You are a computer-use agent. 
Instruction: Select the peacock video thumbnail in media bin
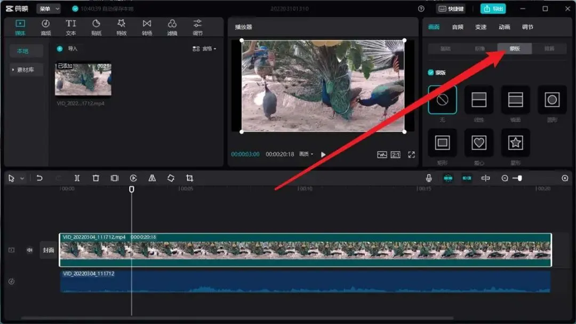(x=83, y=79)
